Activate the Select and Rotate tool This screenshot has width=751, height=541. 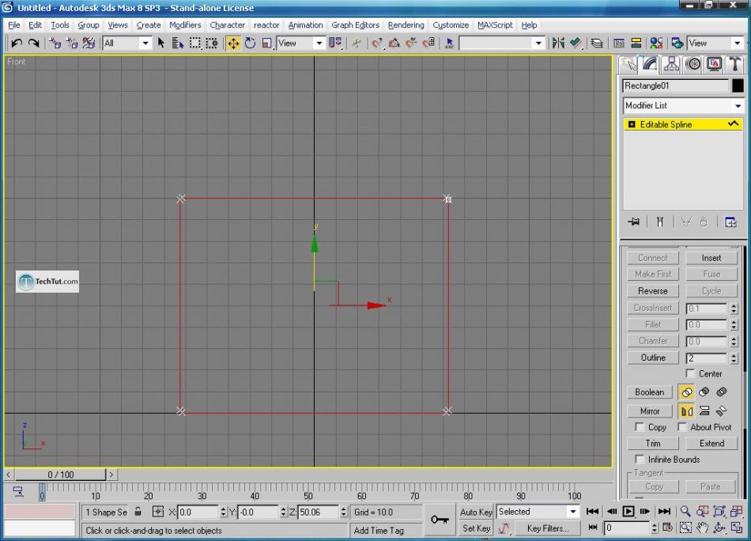point(250,44)
